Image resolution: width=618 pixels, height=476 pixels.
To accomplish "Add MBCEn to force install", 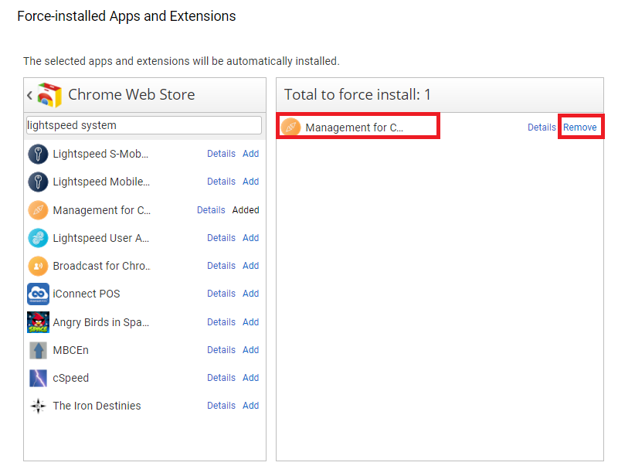I will coord(250,350).
